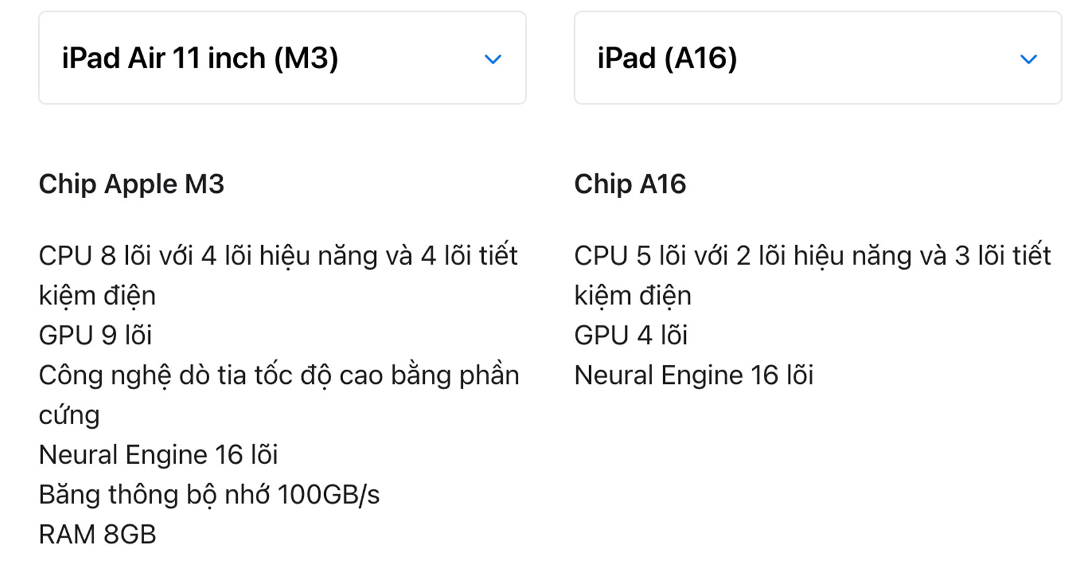This screenshot has height=571, width=1086.
Task: Click Neural Engine 16 lõi under M3
Action: (x=158, y=455)
